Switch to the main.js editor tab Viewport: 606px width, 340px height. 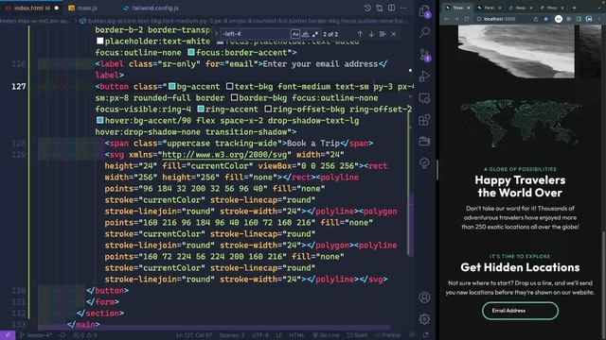click(x=83, y=8)
